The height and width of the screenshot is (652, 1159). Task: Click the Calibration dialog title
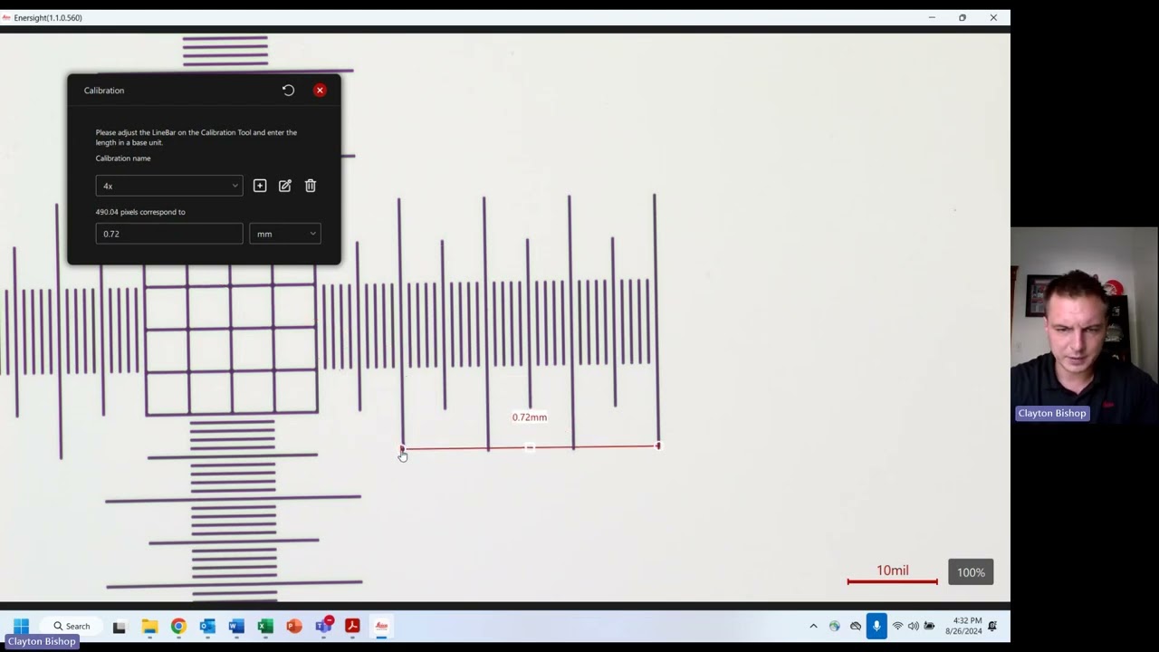click(104, 91)
